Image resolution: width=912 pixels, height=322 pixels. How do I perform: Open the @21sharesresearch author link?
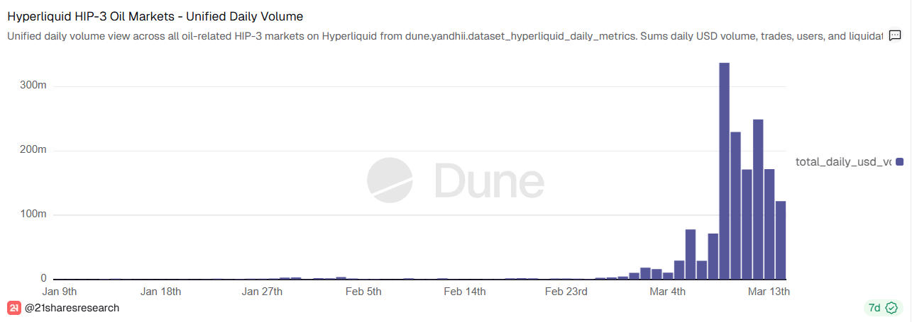72,308
